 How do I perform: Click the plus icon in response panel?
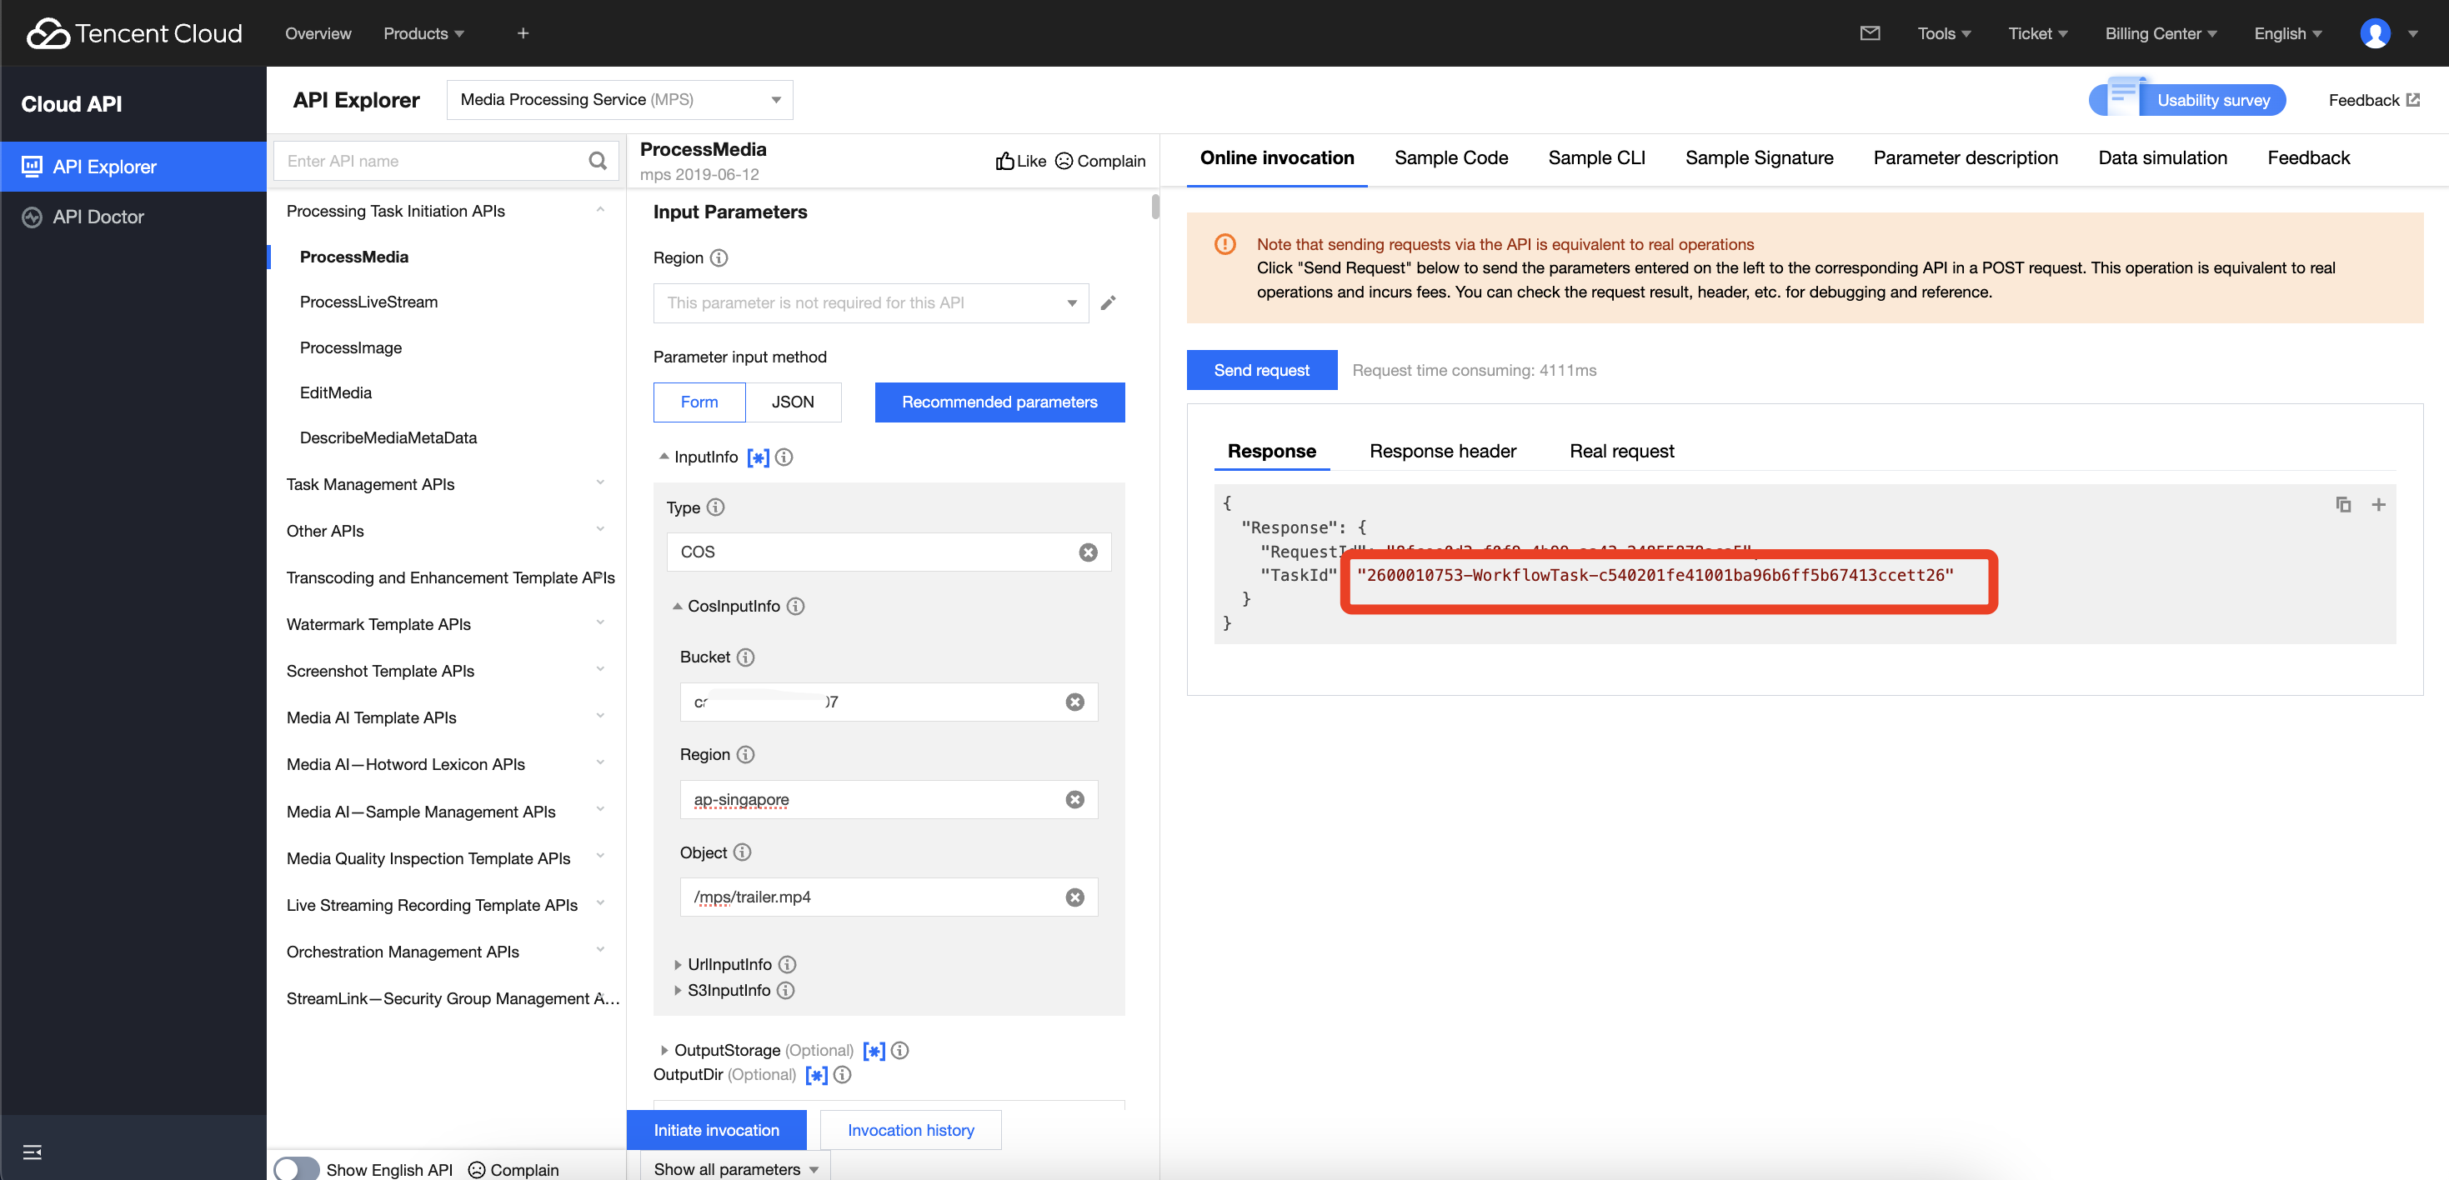point(2377,504)
